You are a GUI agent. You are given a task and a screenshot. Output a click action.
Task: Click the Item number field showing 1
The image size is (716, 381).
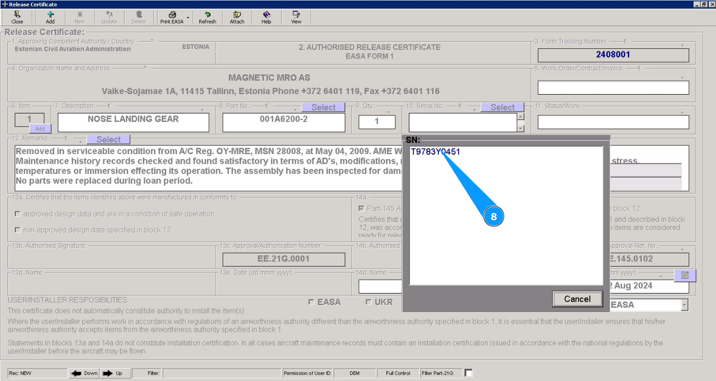[x=29, y=120]
